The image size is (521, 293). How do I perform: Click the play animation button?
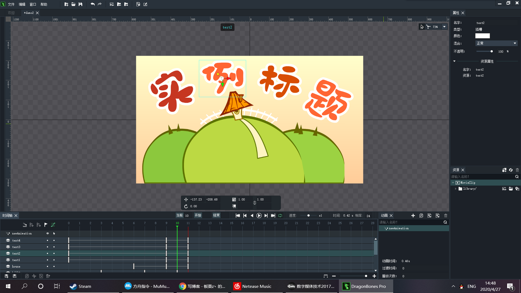coord(259,215)
